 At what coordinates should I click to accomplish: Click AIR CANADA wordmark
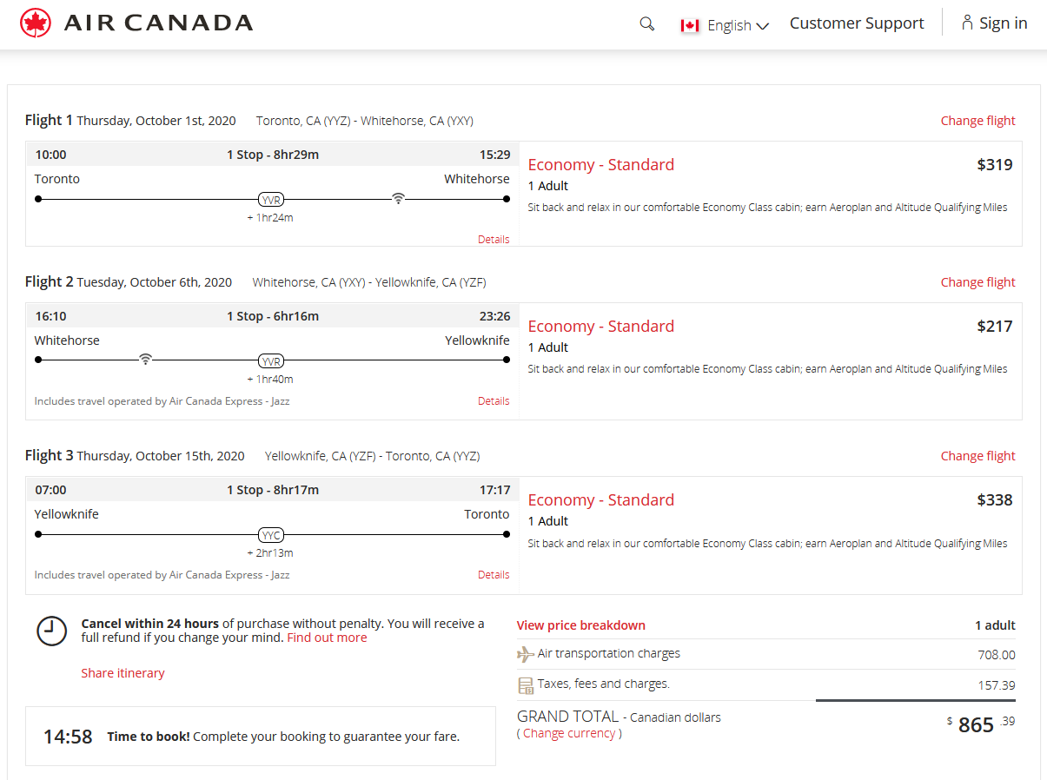pyautogui.click(x=158, y=23)
